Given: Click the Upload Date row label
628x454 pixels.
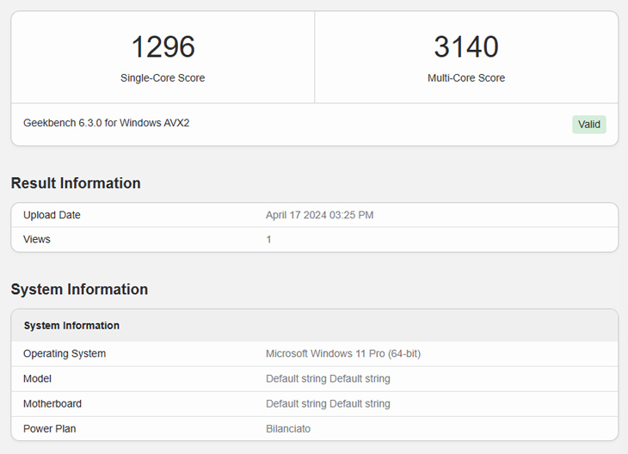Looking at the screenshot, I should 52,215.
